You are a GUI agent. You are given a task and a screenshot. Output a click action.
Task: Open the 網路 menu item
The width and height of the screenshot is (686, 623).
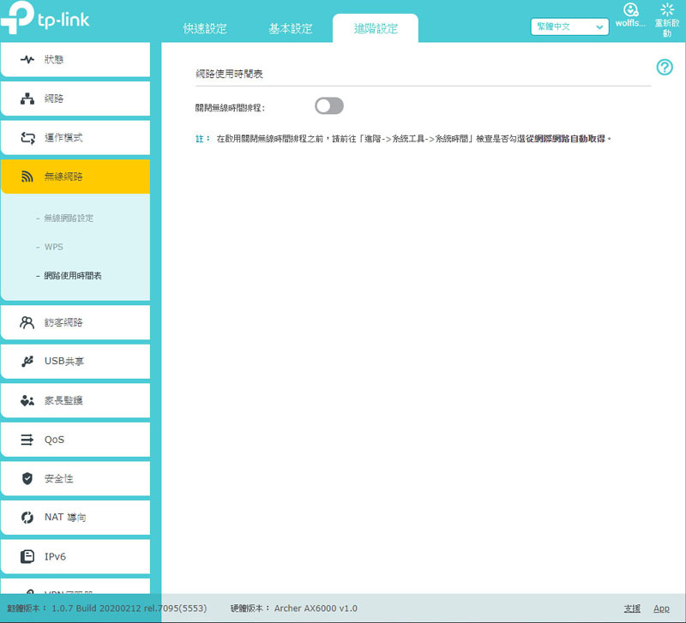pyautogui.click(x=75, y=99)
